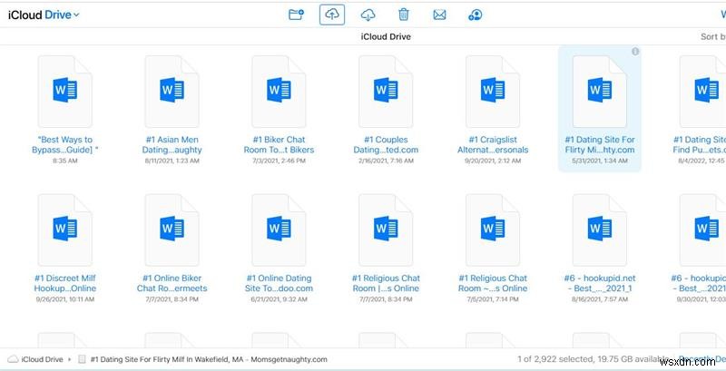
Task: Click the highlighted "#1 Dating Site For Flirty" file
Action: click(600, 109)
